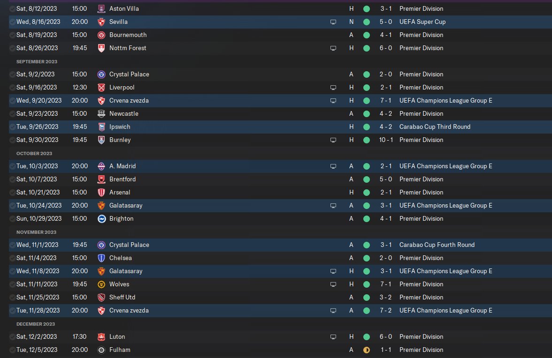Click the Brighton club badge
Image resolution: width=552 pixels, height=358 pixels.
click(x=101, y=218)
